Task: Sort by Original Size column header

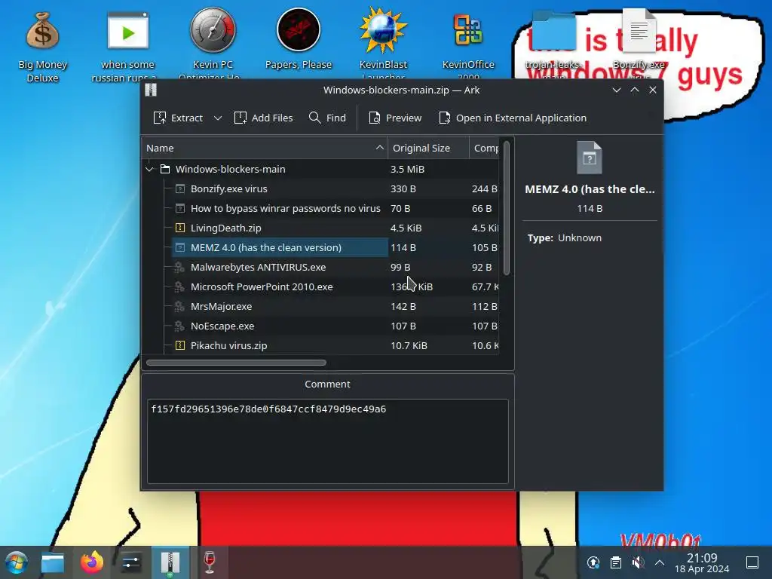Action: 428,149
